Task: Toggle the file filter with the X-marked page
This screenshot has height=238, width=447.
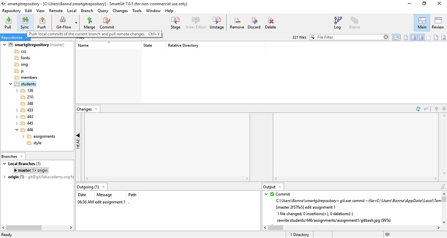Action: (x=443, y=37)
